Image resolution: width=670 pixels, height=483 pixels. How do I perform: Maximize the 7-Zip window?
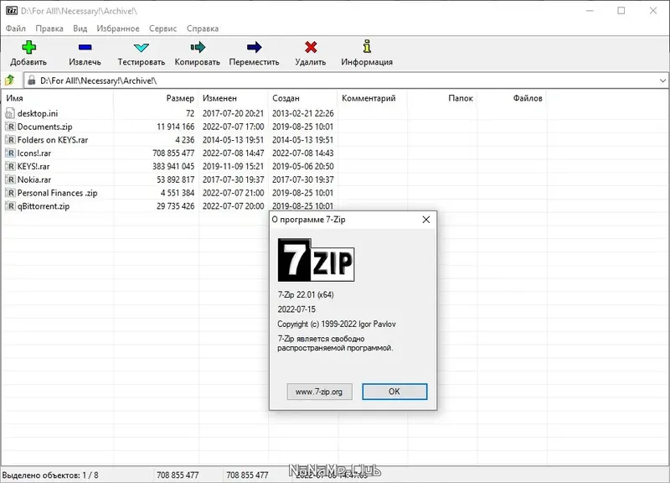pos(621,11)
